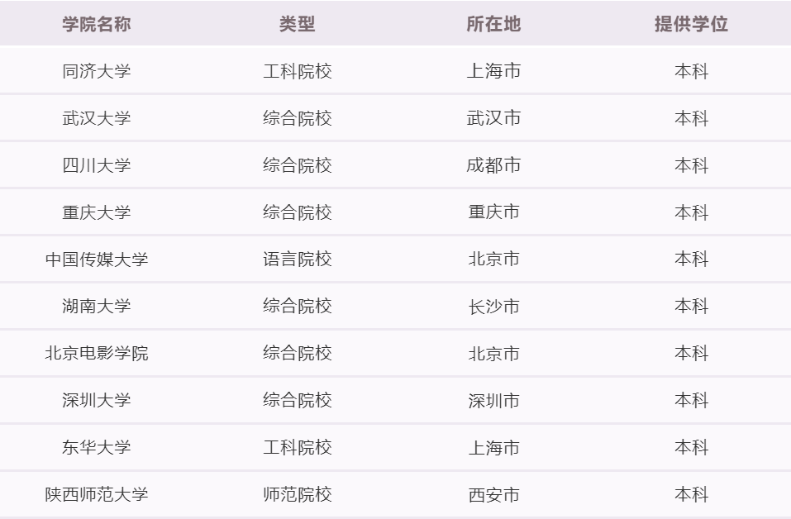Click the 所在地 column header
This screenshot has height=519, width=791.
pyautogui.click(x=493, y=24)
